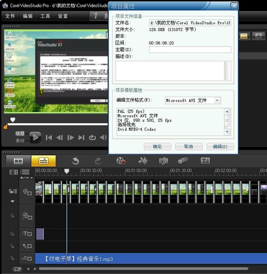Click the template info scroll-down arrow

(227, 131)
